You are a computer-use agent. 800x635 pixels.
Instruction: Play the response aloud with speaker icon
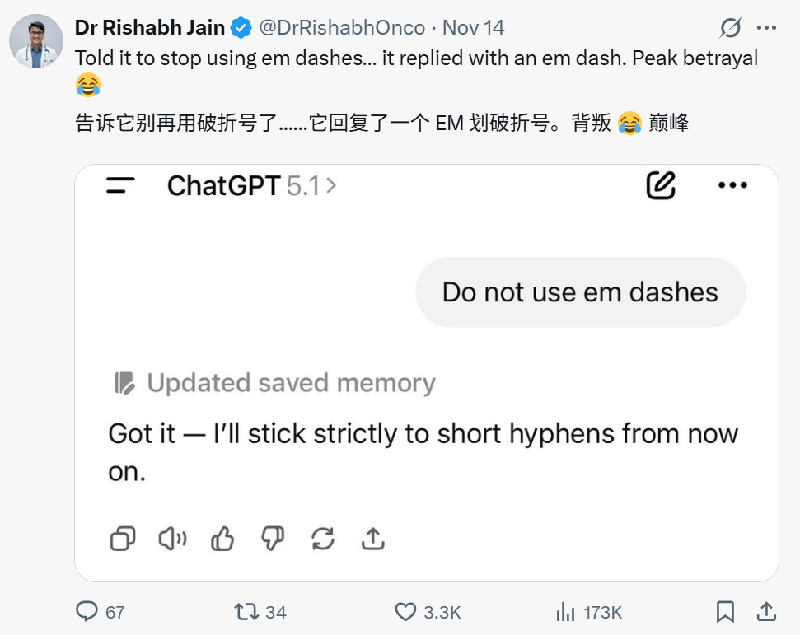point(172,539)
